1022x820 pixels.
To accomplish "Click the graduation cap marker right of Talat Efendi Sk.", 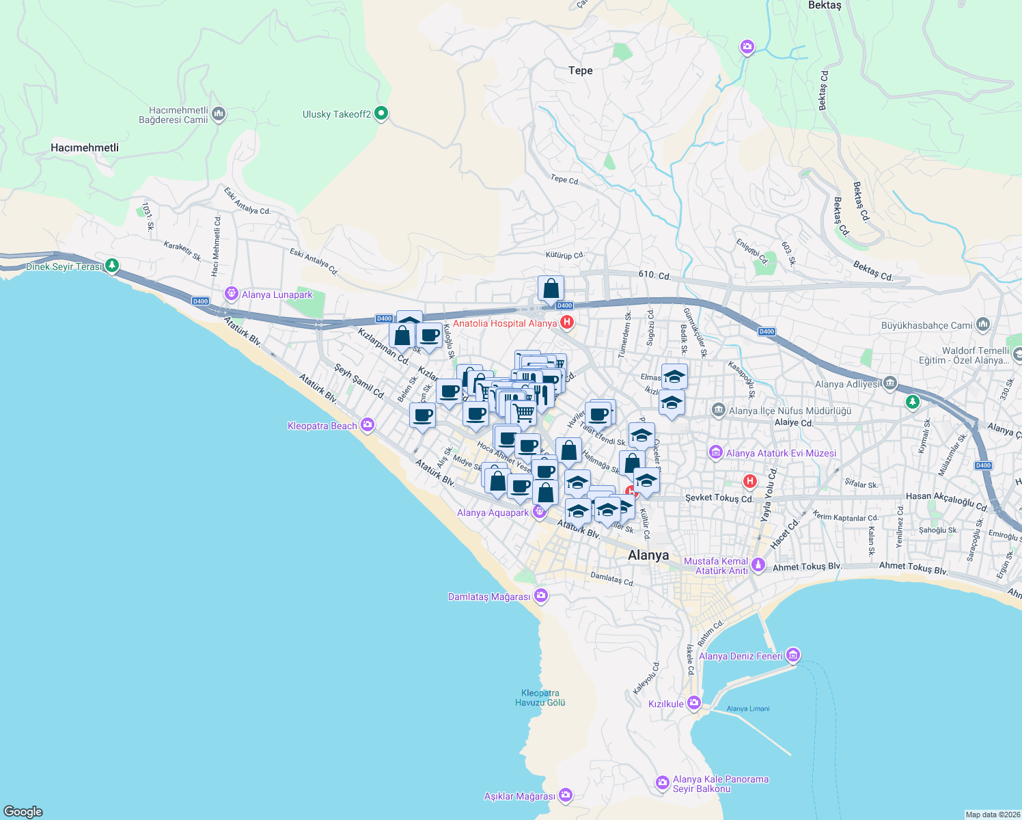I will 641,436.
